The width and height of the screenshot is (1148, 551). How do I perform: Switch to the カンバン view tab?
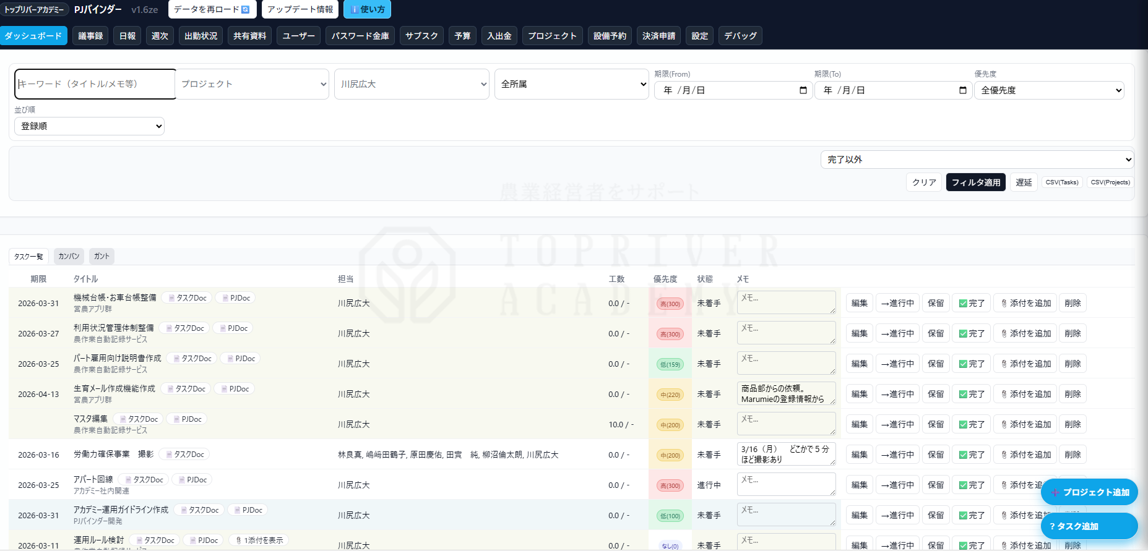point(69,256)
